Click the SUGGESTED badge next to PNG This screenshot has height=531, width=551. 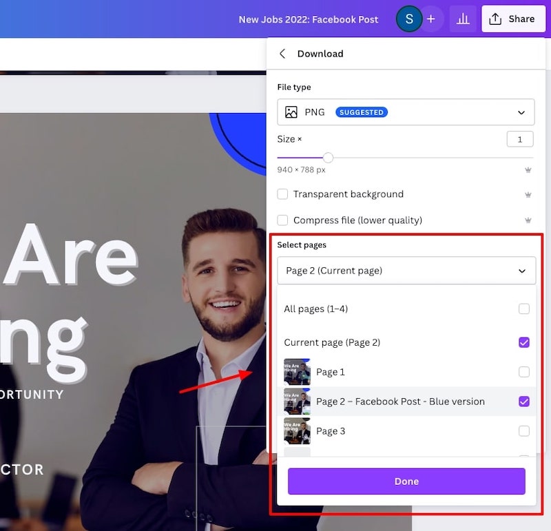click(x=362, y=112)
